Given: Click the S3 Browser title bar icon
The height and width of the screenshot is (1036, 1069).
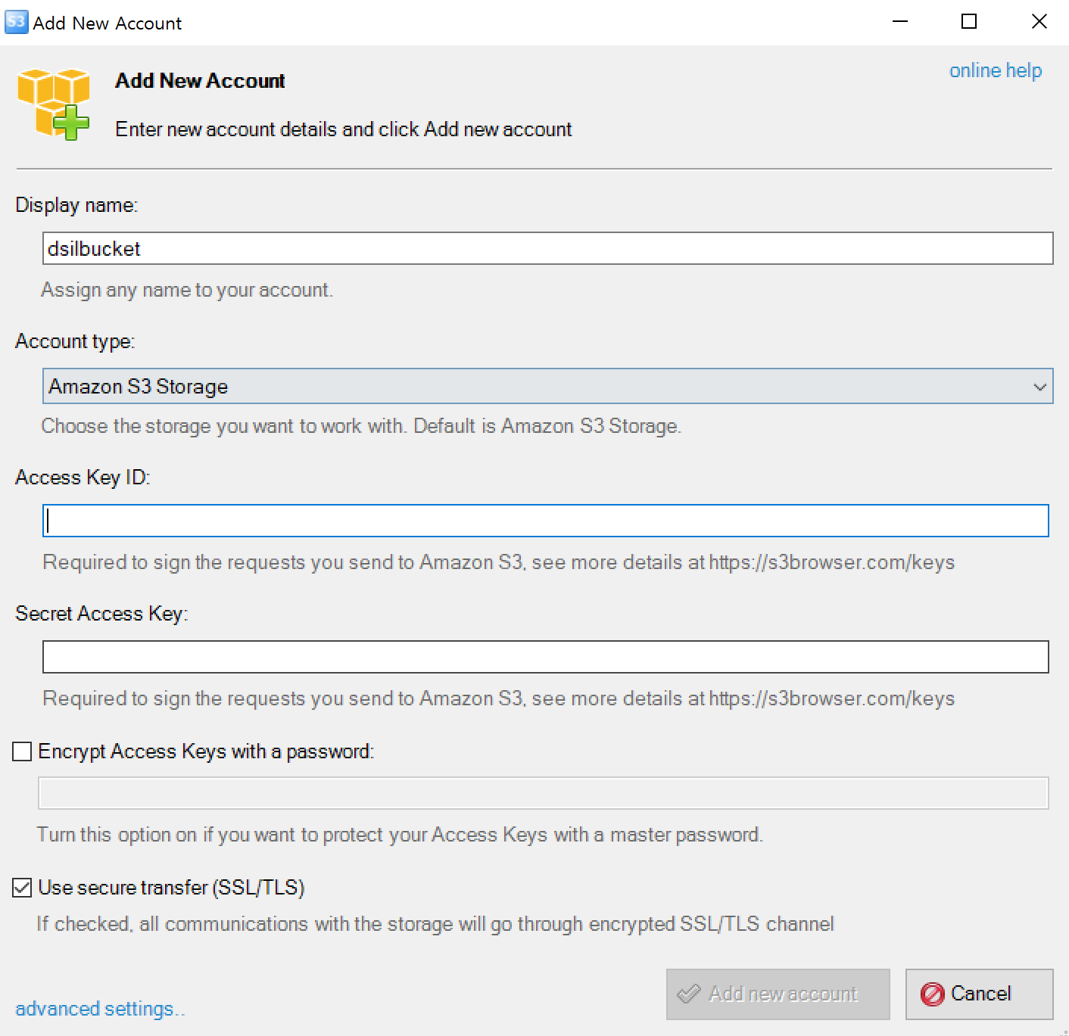Looking at the screenshot, I should (16, 22).
